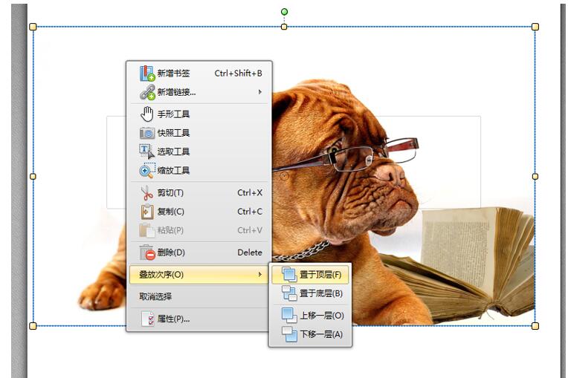The width and height of the screenshot is (568, 378).
Task: Click the 置于顶层 bring-to-front icon
Action: pos(289,275)
